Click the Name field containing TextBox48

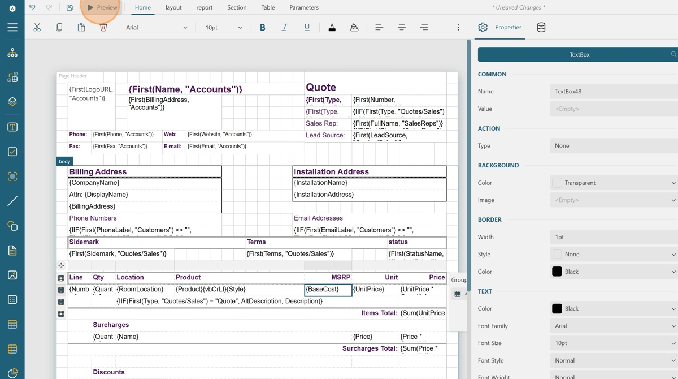tap(614, 91)
